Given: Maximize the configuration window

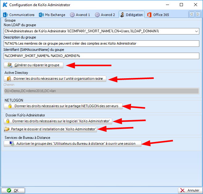Looking at the screenshot, I should 181,5.
